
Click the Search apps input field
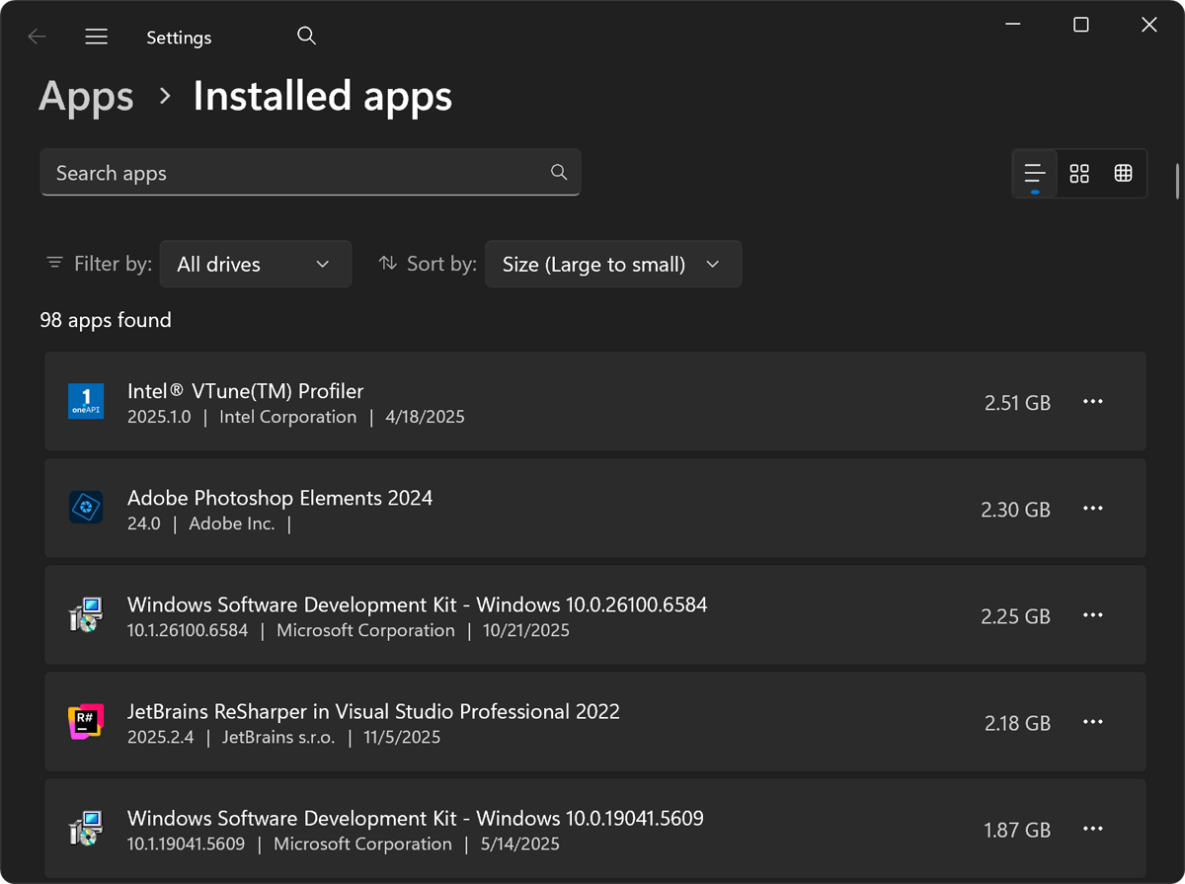310,173
